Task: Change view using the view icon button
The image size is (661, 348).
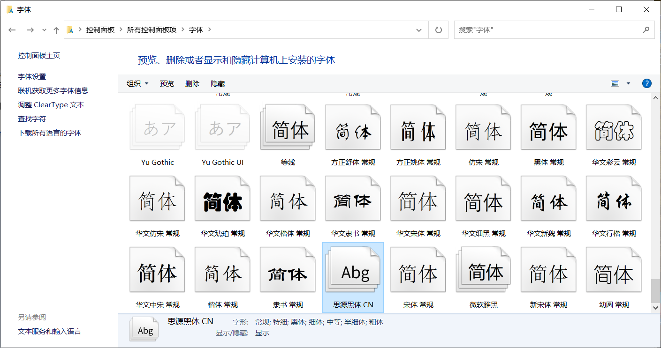Action: 615,83
